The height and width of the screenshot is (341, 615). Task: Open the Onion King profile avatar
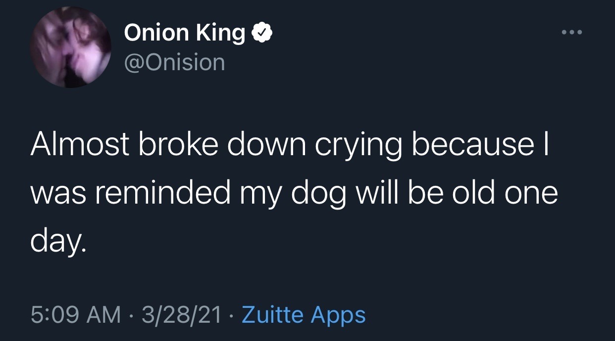(x=70, y=47)
